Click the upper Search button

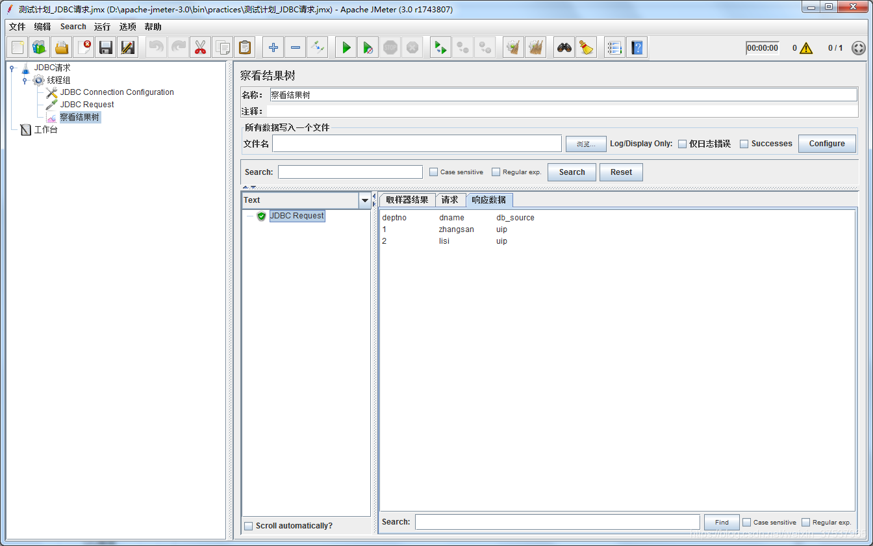tap(572, 172)
